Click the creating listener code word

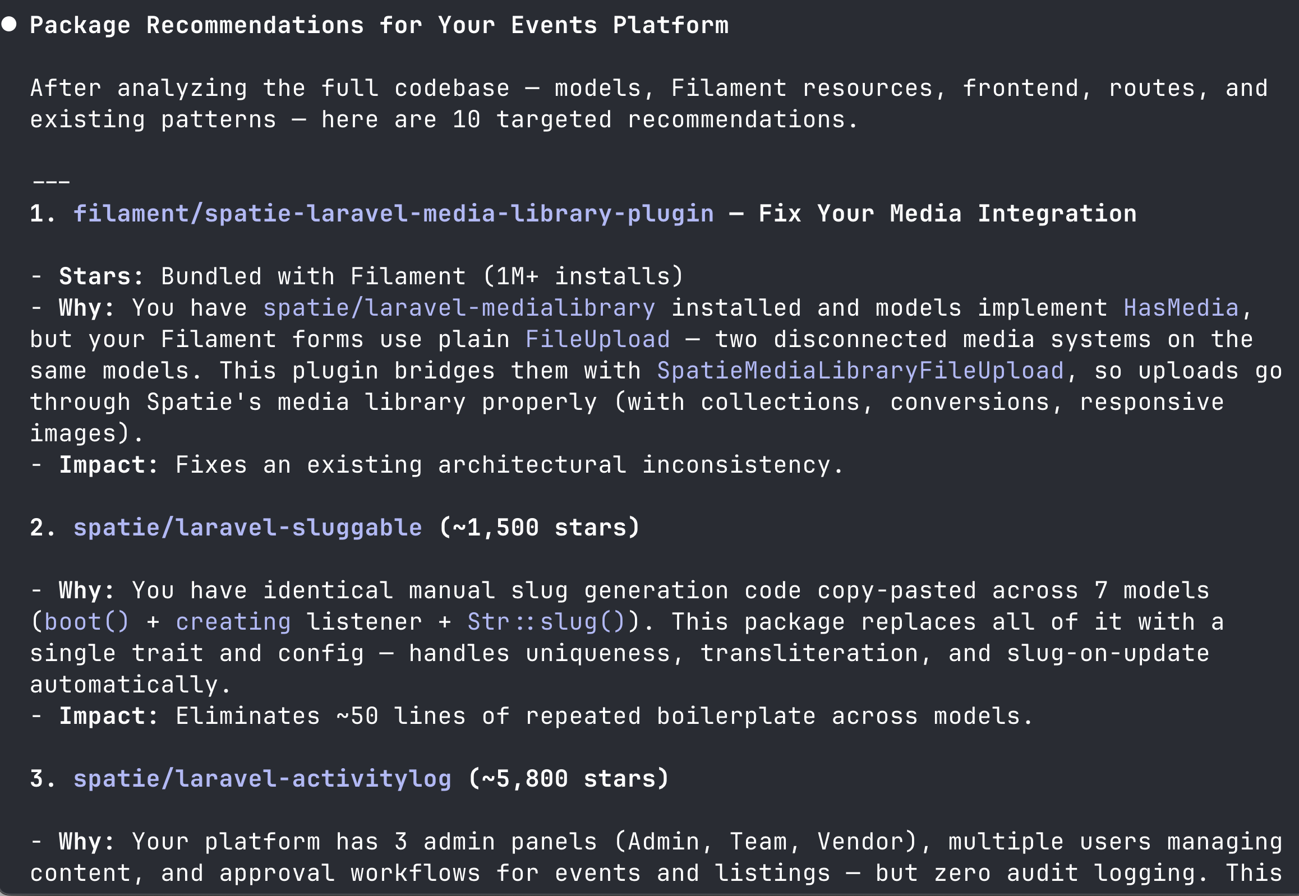click(x=233, y=622)
